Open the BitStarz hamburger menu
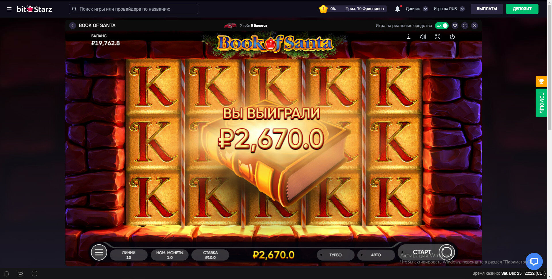Screen dimensions: 552x279 point(9,9)
